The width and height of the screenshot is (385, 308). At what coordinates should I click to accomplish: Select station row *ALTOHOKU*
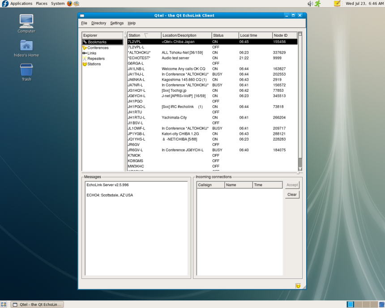point(212,52)
